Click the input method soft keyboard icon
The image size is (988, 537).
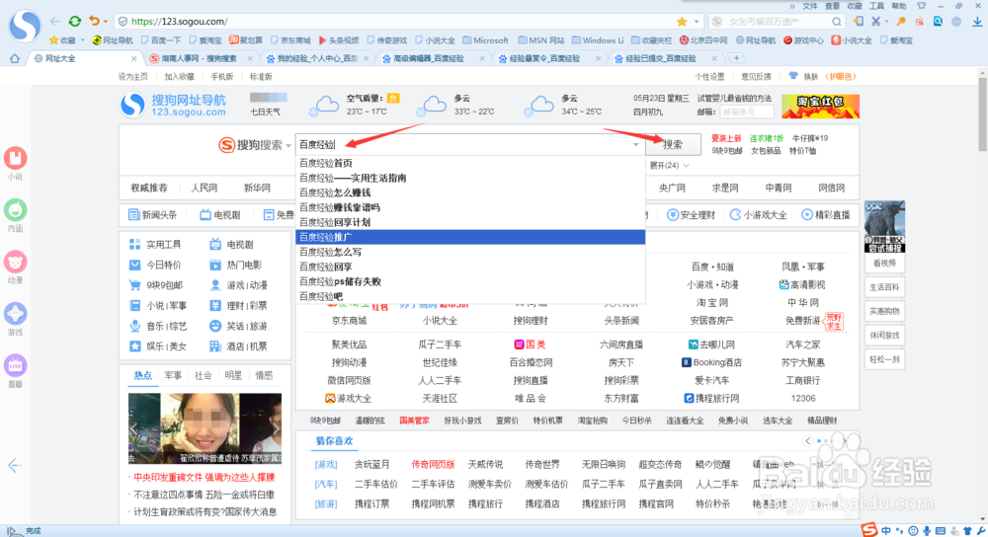(941, 531)
